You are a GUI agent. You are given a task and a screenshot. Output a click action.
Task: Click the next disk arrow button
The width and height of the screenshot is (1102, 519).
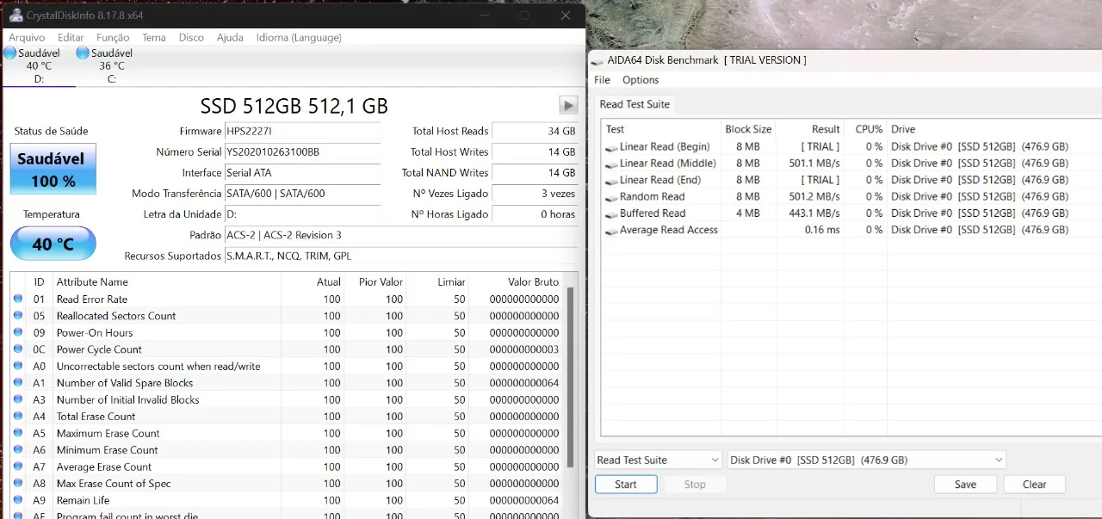point(568,105)
